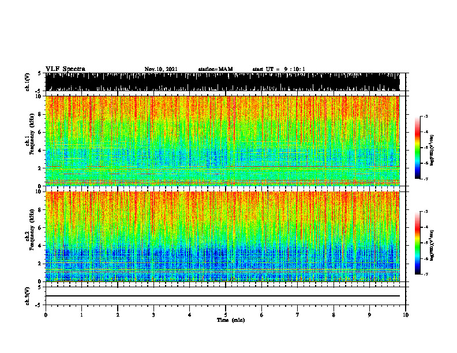Click the '6' kHz tick on ch.2 axis

click(x=40, y=228)
